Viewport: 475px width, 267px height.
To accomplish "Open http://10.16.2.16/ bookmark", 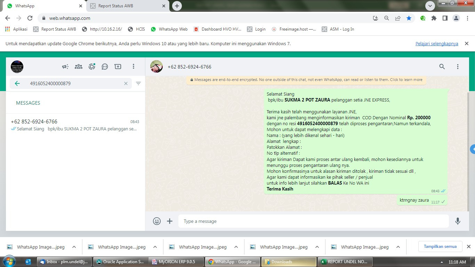I will pyautogui.click(x=102, y=29).
